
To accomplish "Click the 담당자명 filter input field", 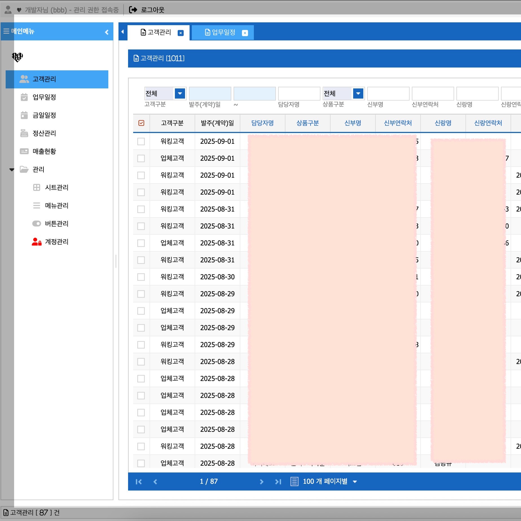I will tap(299, 93).
